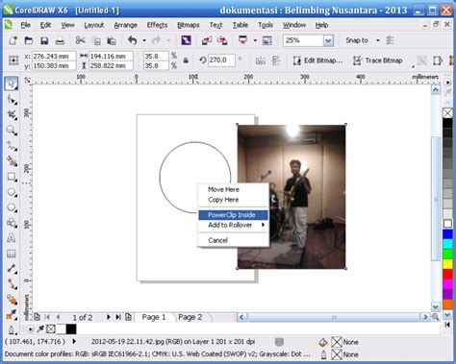Click the object width field 194.116 mm

(x=111, y=57)
